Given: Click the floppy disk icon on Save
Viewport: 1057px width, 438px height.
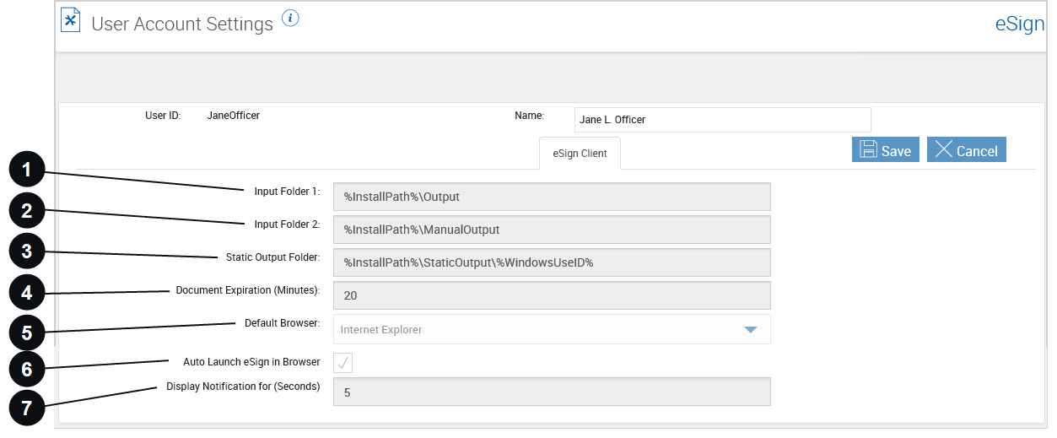Looking at the screenshot, I should tap(868, 149).
